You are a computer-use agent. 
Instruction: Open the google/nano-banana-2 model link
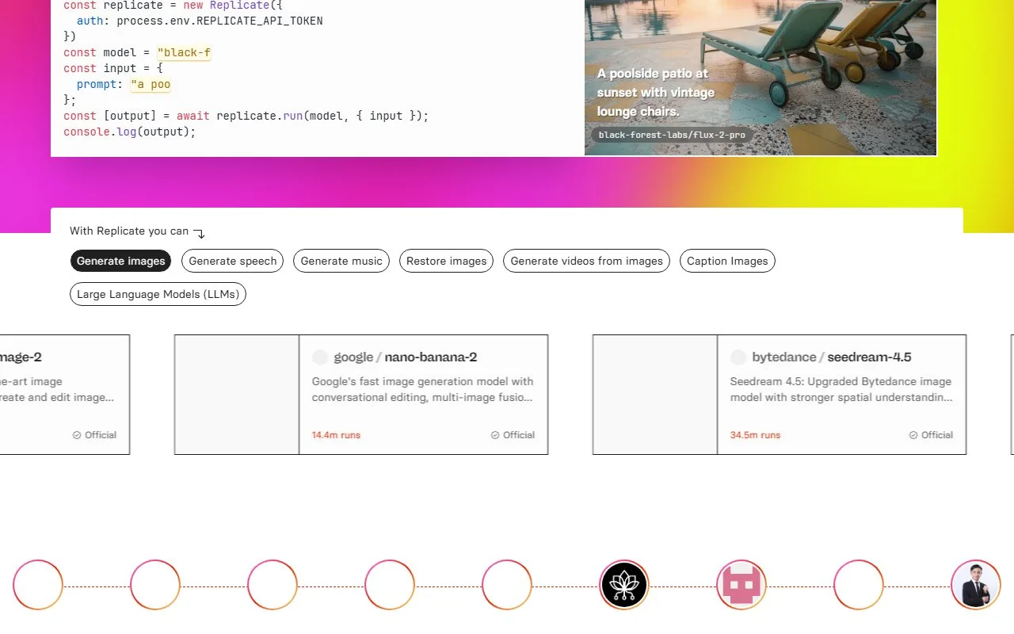(x=406, y=357)
